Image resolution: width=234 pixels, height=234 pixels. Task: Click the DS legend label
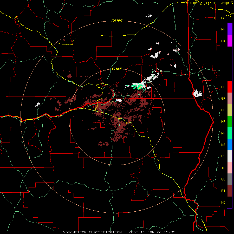[223, 156]
